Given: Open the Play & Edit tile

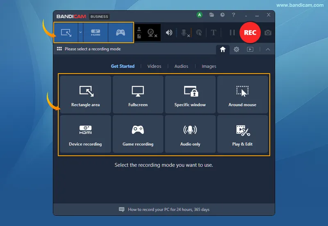Looking at the screenshot, I should (242, 134).
